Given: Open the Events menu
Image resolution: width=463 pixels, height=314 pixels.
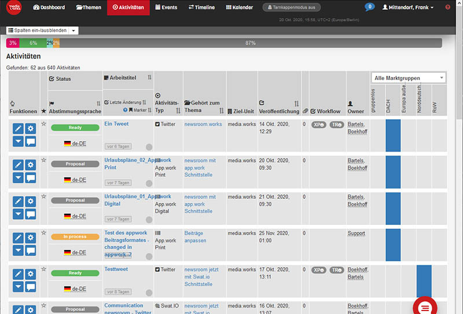Looking at the screenshot, I should point(166,8).
